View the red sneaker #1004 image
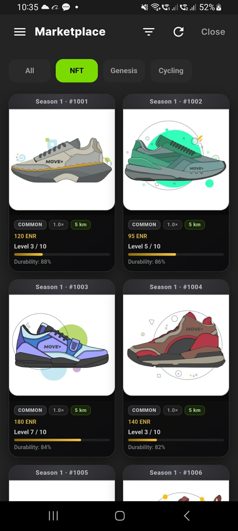 [176, 345]
